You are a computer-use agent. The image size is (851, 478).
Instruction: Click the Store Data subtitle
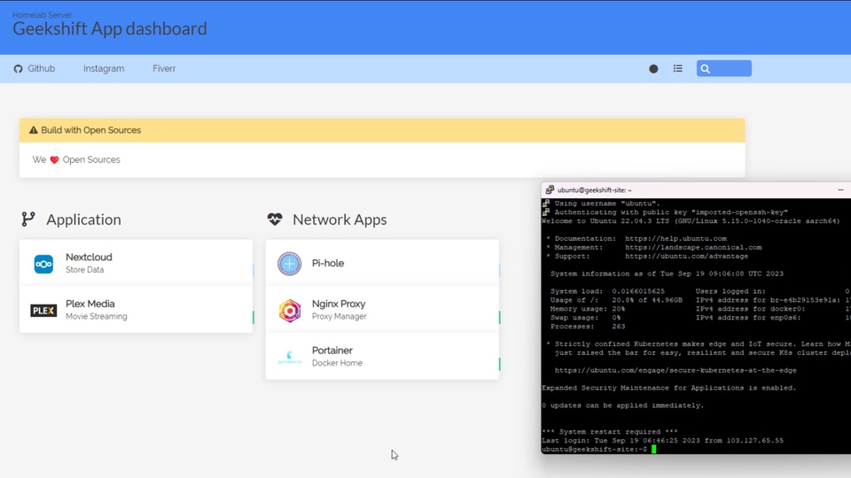85,269
